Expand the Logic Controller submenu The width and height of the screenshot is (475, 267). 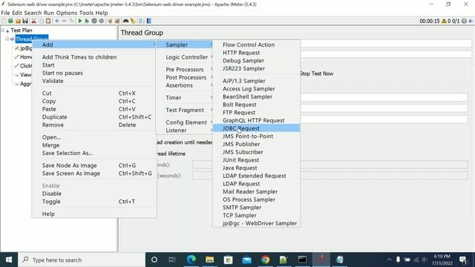[x=184, y=57]
